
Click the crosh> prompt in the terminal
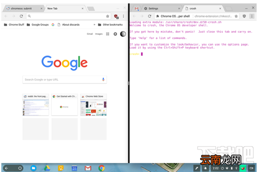pos(134,54)
